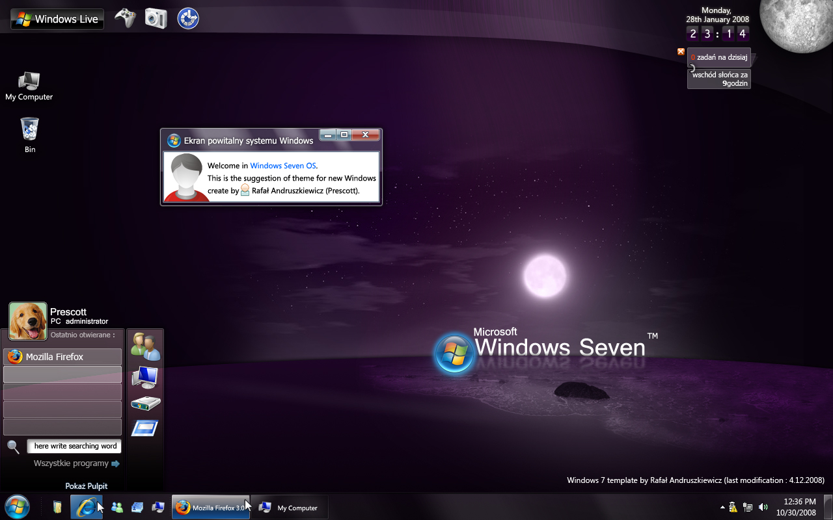Click the show desktop strip beside the clock
The height and width of the screenshot is (520, 833).
click(828, 507)
